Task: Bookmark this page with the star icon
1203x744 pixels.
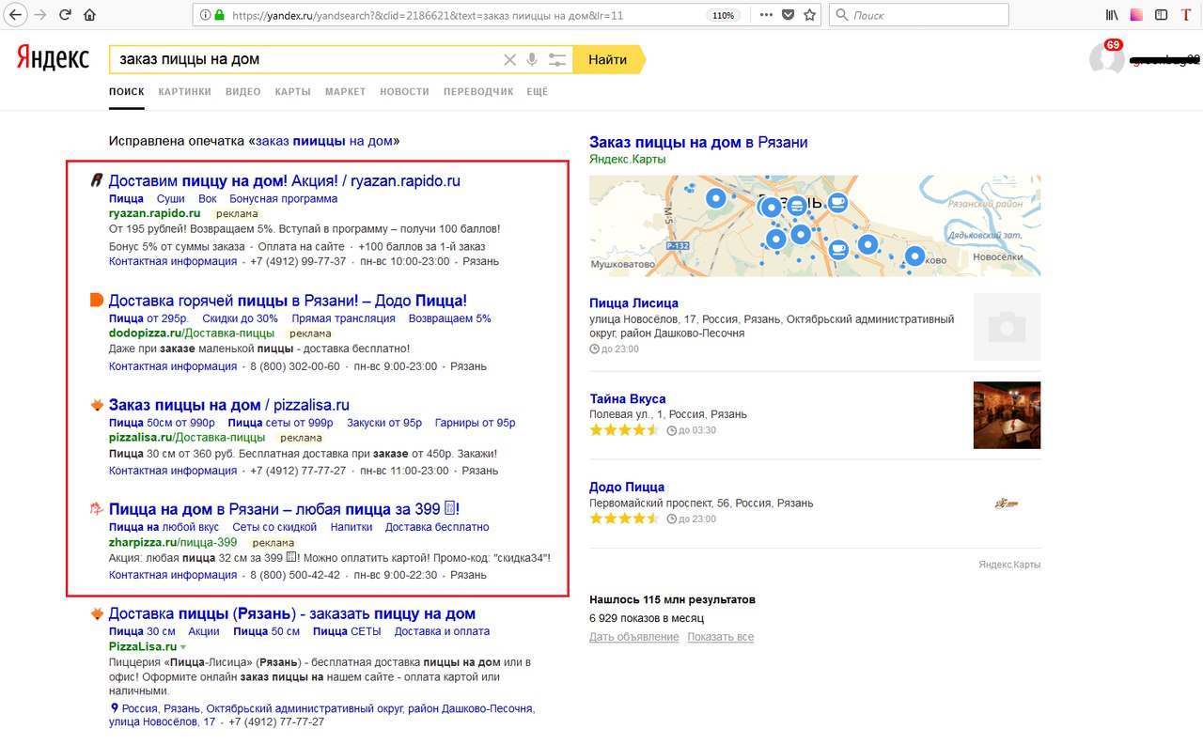Action: pos(810,15)
